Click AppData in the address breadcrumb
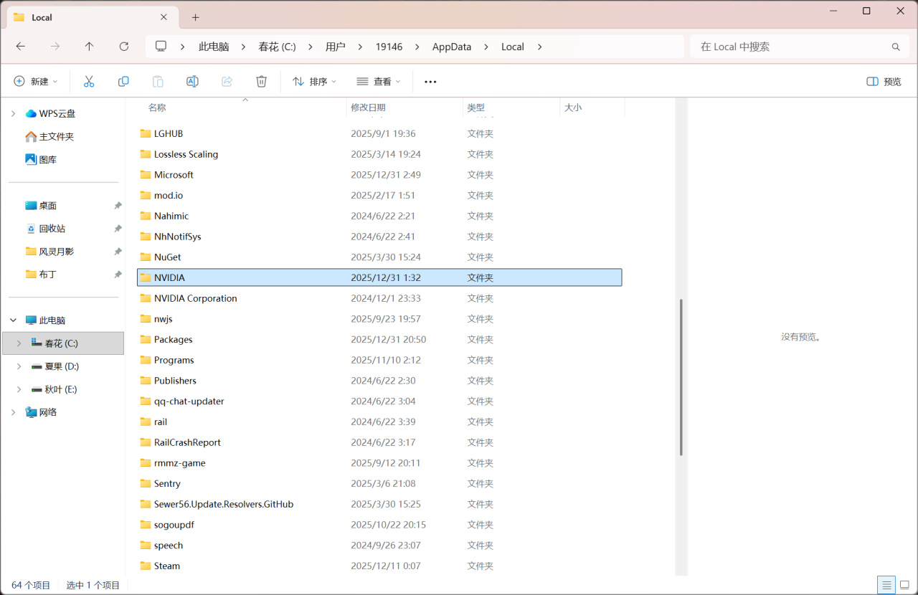The height and width of the screenshot is (595, 918). click(452, 47)
